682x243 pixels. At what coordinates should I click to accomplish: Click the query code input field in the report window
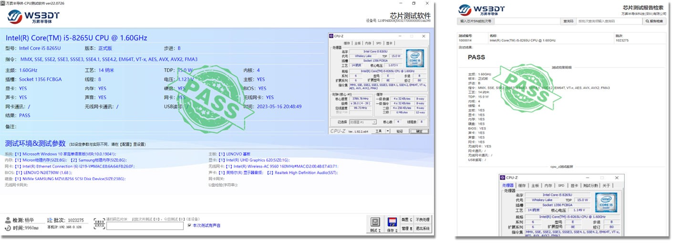(x=610, y=21)
